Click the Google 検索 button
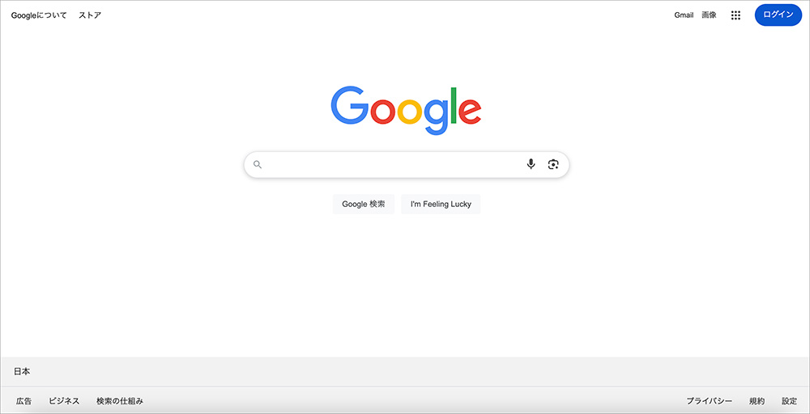This screenshot has width=810, height=414. (x=364, y=204)
